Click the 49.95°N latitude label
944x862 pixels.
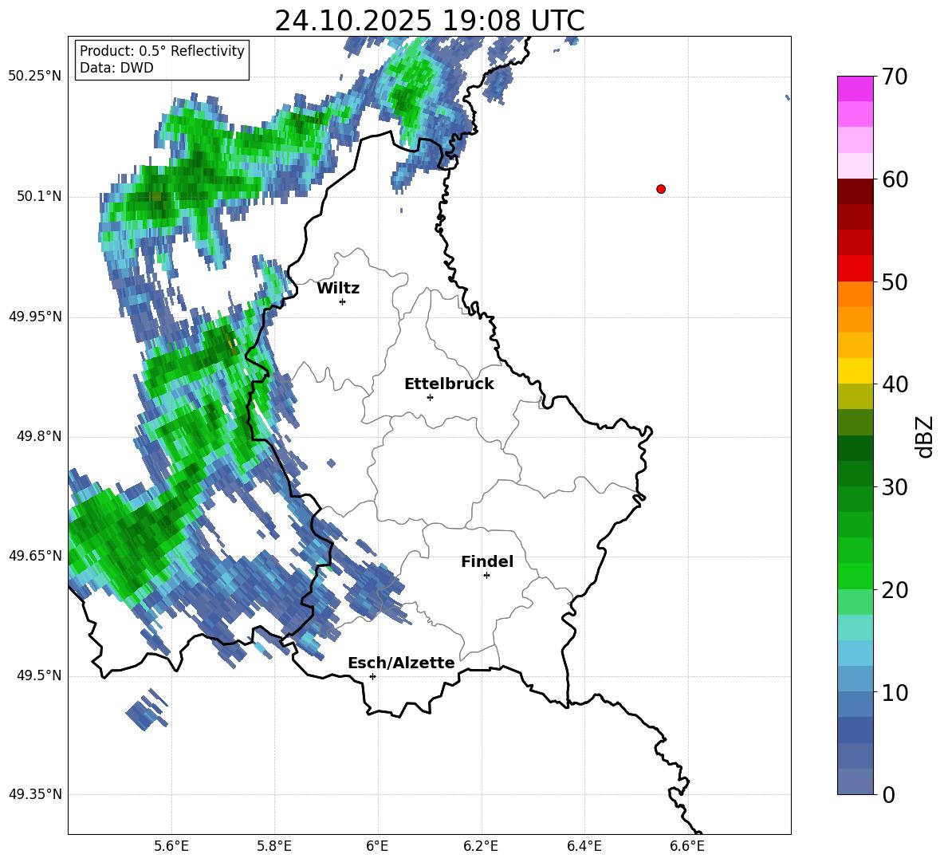pyautogui.click(x=35, y=317)
